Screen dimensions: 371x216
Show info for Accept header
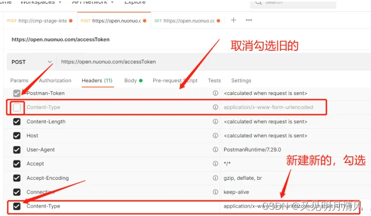215,164
